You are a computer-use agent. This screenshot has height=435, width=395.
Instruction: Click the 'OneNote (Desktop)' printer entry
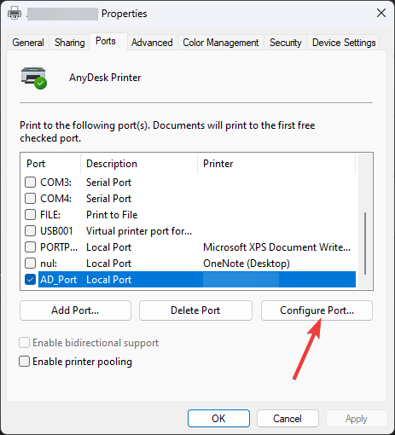coord(247,264)
